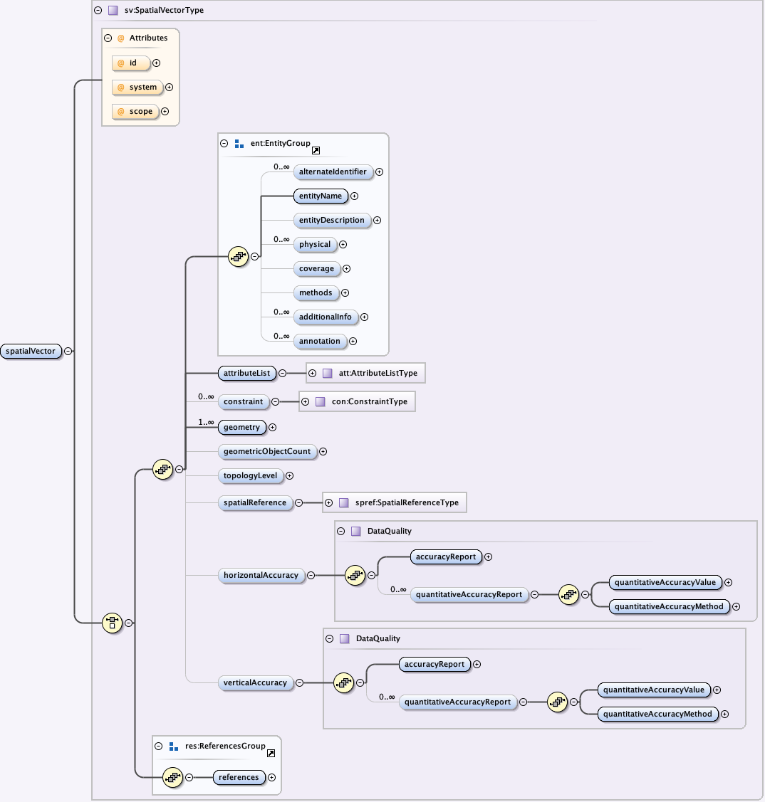
Task: Click the sequence icon after verticalAccuracy
Action: coord(343,683)
